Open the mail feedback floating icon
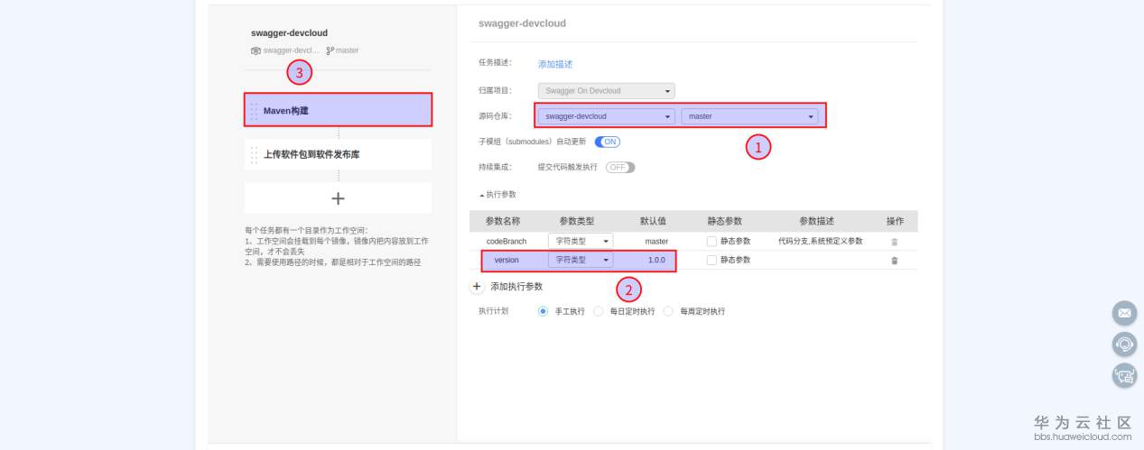 tap(1124, 313)
